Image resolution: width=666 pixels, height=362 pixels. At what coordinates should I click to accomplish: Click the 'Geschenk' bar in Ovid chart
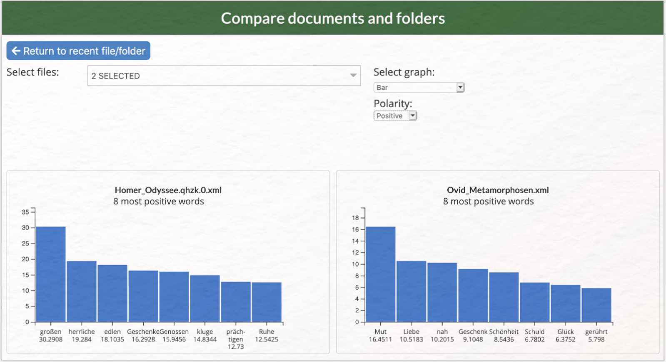pos(473,296)
